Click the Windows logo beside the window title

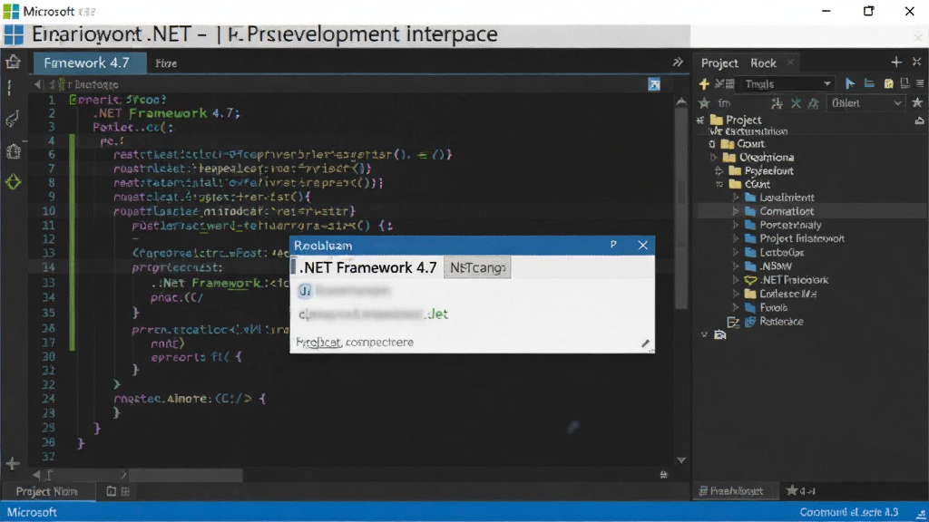(14, 35)
